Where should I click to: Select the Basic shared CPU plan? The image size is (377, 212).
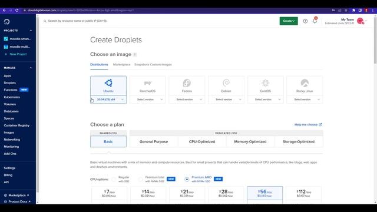[108, 141]
